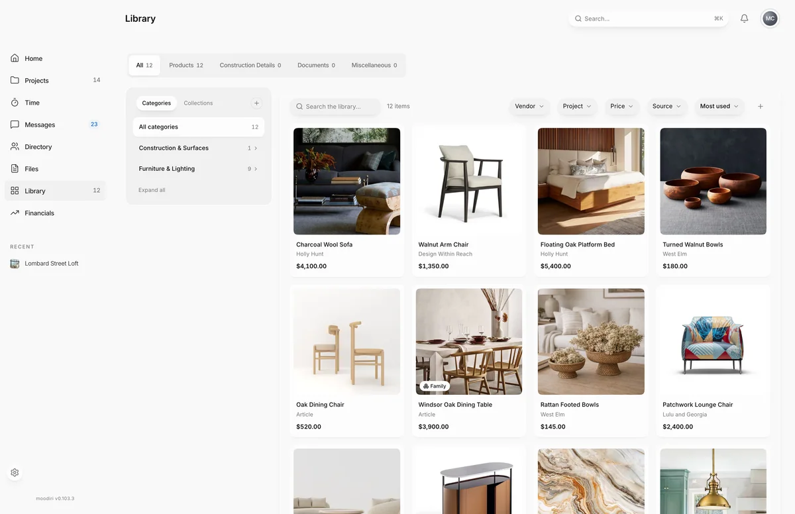Open the Oak Dining Chair thumbnail
795x514 pixels.
pos(346,342)
